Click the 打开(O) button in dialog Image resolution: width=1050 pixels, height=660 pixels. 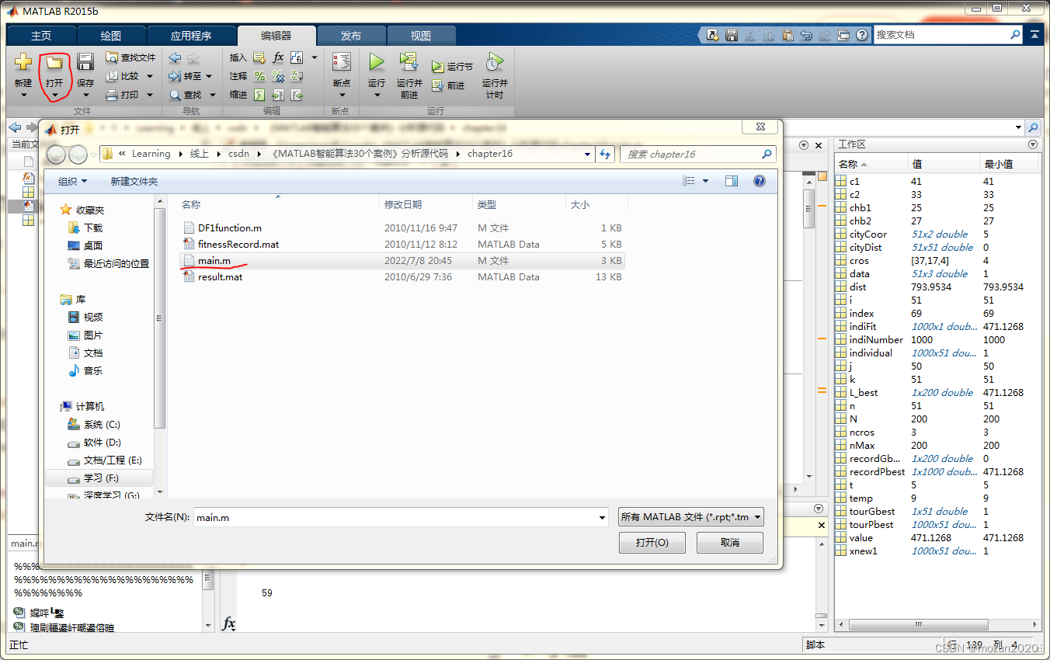652,543
